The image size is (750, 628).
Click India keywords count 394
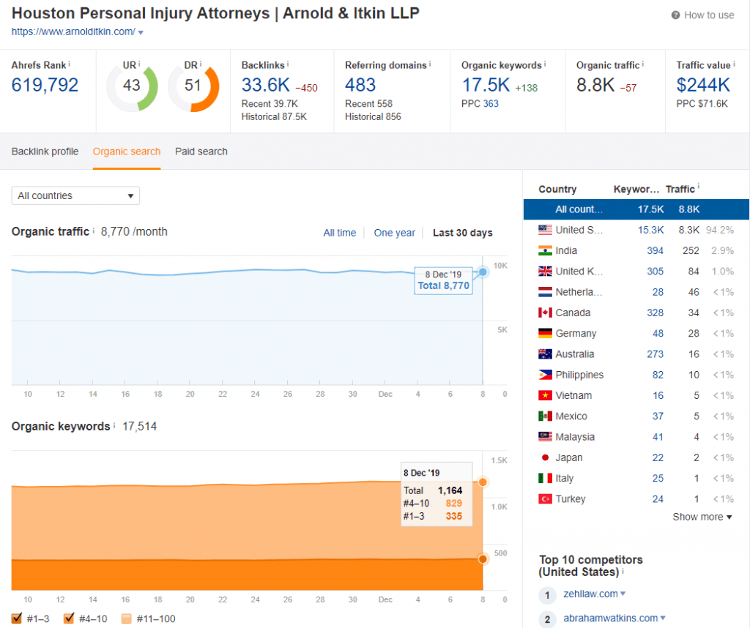pos(656,250)
